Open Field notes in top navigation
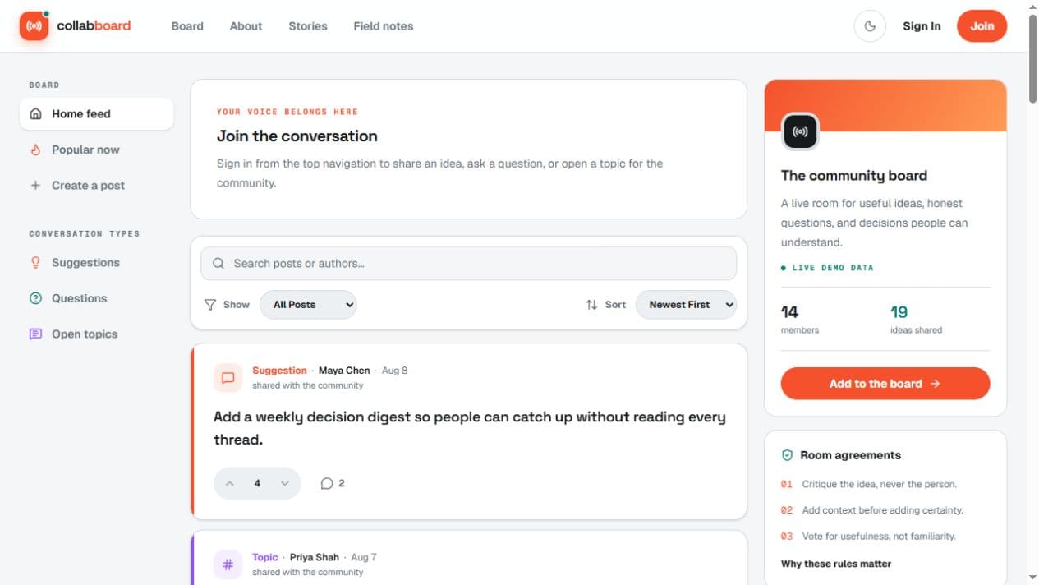1039x585 pixels. pyautogui.click(x=384, y=26)
